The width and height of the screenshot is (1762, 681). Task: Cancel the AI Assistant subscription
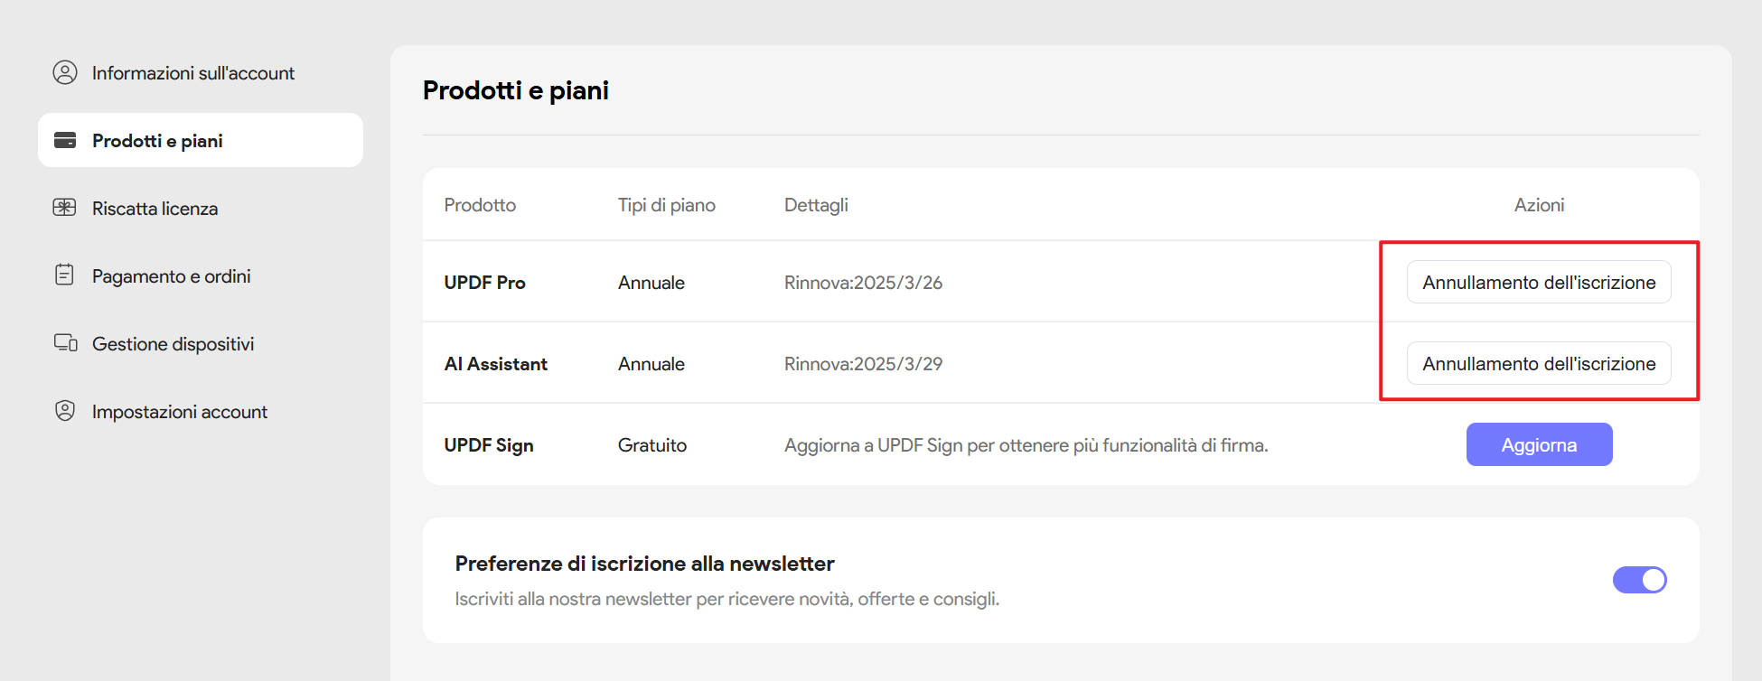click(1538, 364)
